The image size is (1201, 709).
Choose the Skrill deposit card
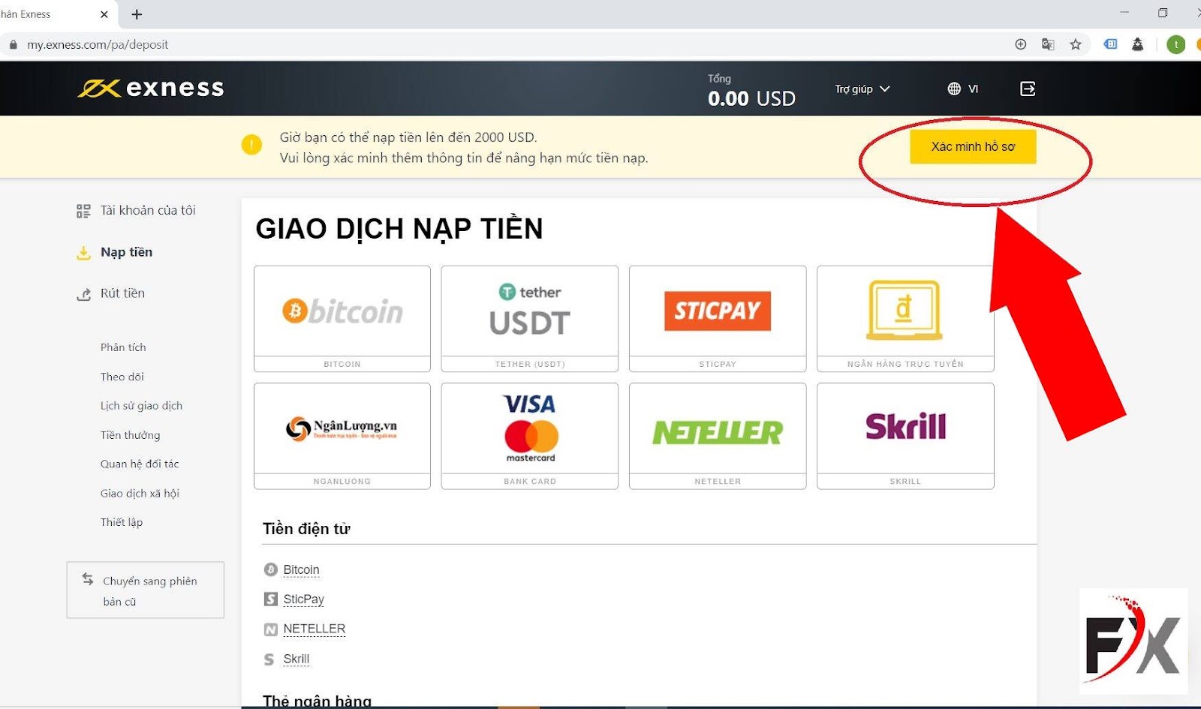(905, 436)
